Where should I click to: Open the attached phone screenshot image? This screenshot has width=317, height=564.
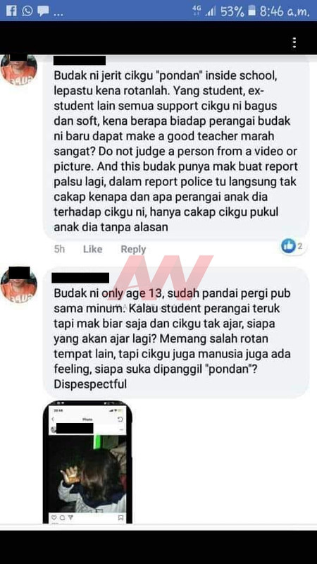(x=87, y=462)
